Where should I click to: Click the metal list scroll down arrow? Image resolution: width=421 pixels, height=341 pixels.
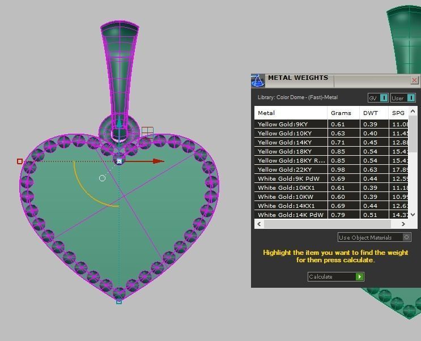(x=413, y=215)
